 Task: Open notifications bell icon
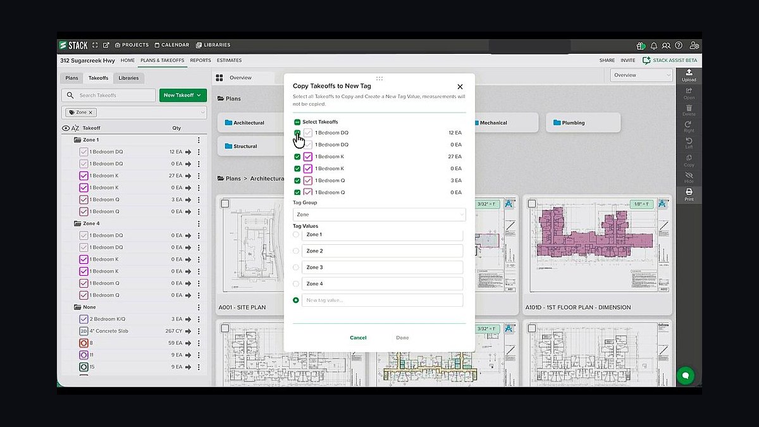click(654, 46)
